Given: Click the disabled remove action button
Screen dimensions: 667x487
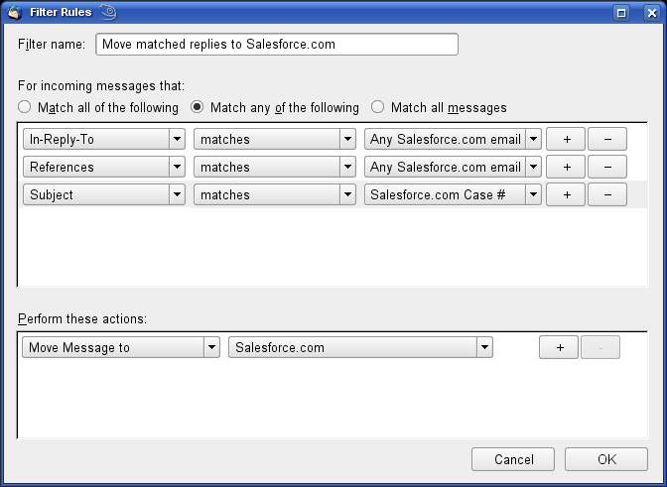Looking at the screenshot, I should click(x=600, y=347).
